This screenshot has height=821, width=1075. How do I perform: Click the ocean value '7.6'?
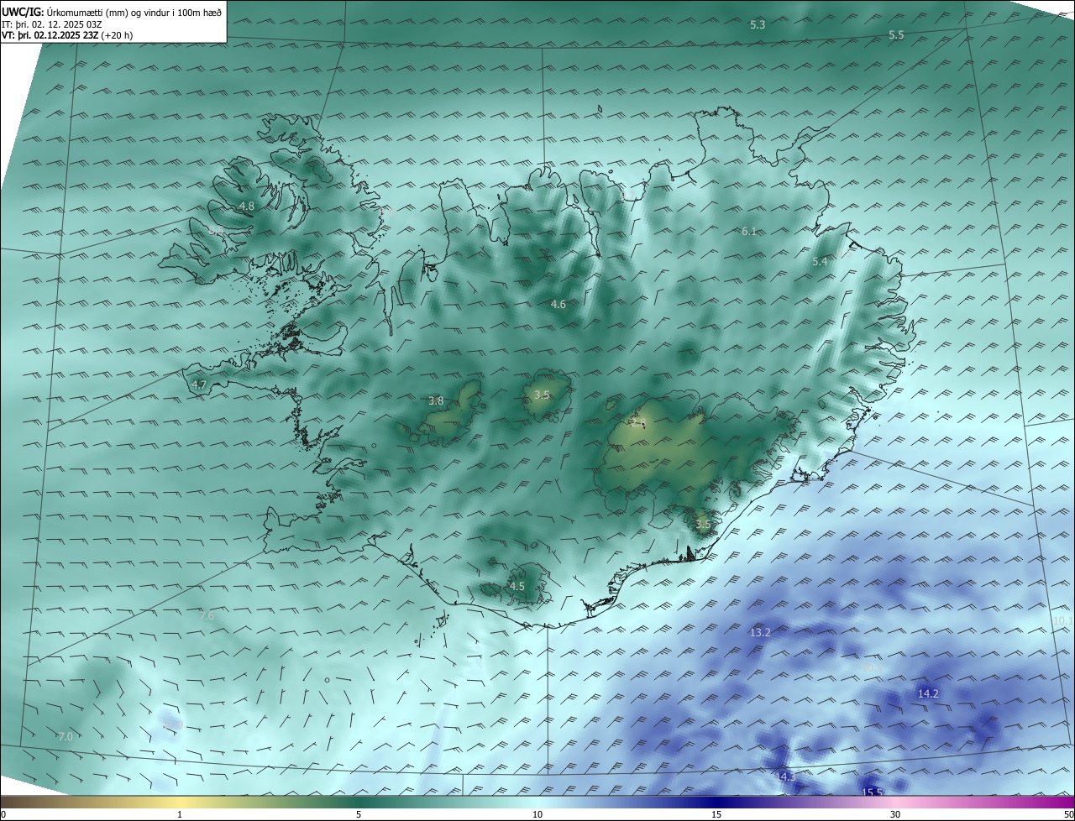207,616
